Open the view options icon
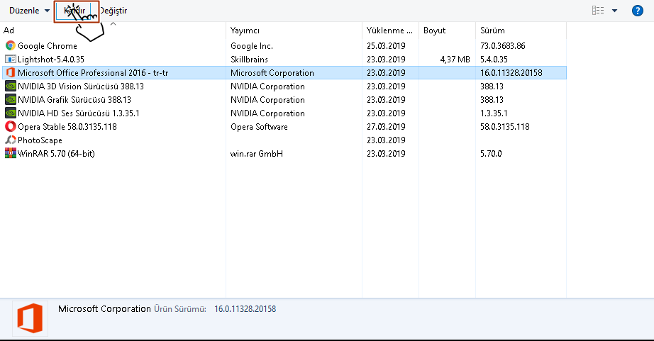Image resolution: width=654 pixels, height=341 pixels. point(598,11)
